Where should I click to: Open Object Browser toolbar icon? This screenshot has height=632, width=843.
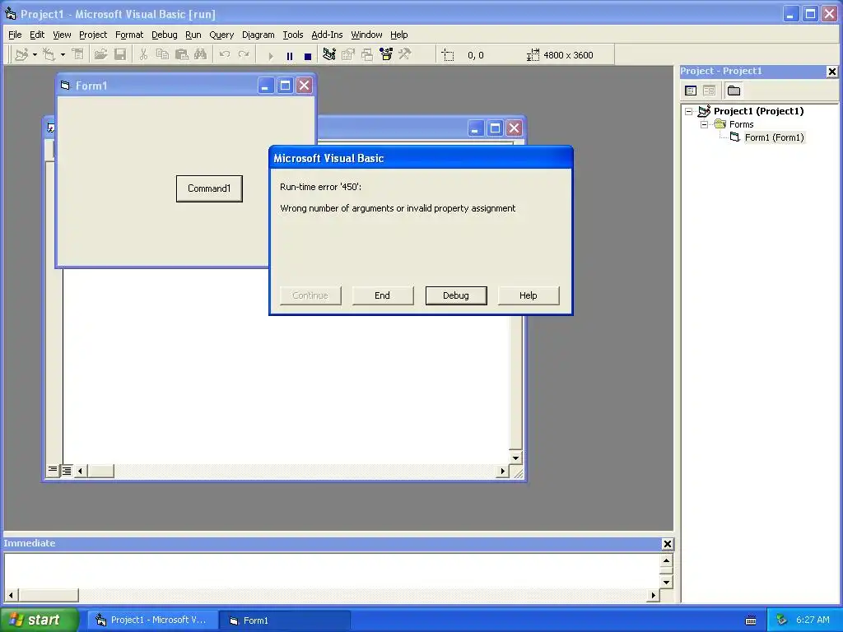pos(386,55)
